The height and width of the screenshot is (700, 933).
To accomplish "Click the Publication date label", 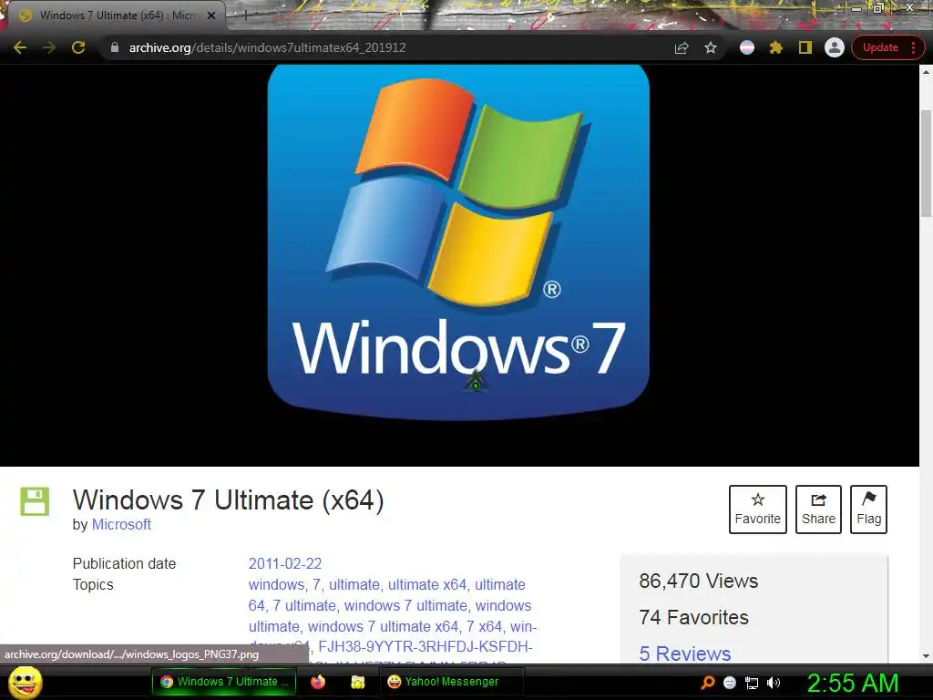I will [124, 563].
